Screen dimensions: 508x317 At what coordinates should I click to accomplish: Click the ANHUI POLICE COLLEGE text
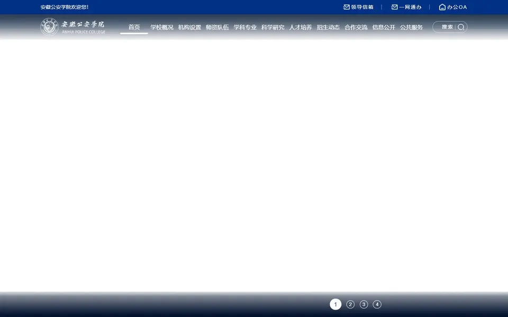(84, 32)
